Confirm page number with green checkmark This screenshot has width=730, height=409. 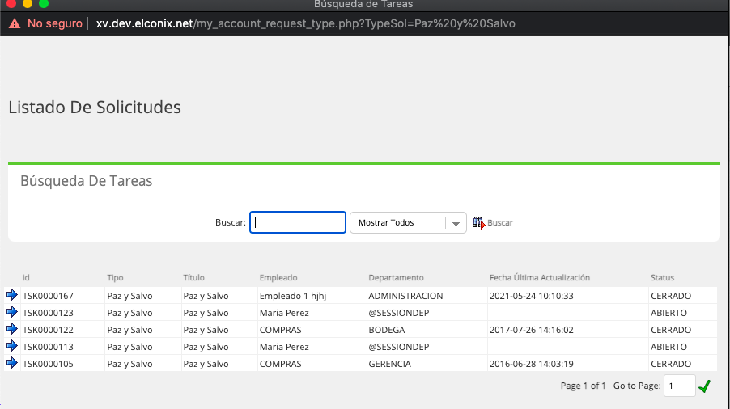pyautogui.click(x=704, y=386)
